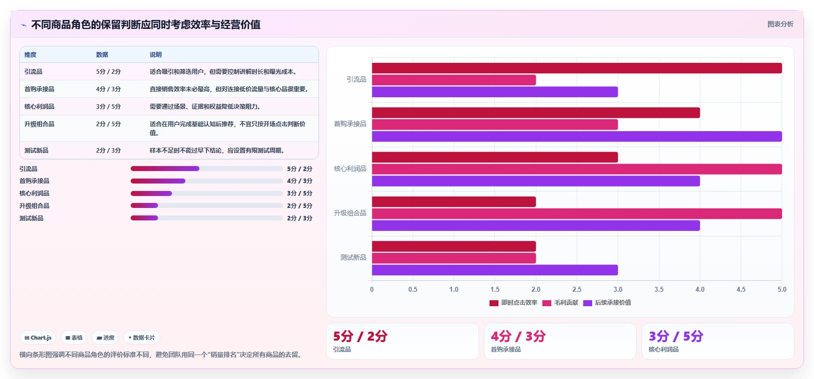Click the 引流品 chart axis label
Screen dimensions: 814x379
point(356,80)
